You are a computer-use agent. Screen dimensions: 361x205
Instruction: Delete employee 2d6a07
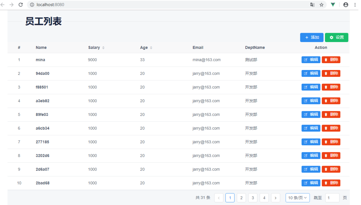pos(331,169)
